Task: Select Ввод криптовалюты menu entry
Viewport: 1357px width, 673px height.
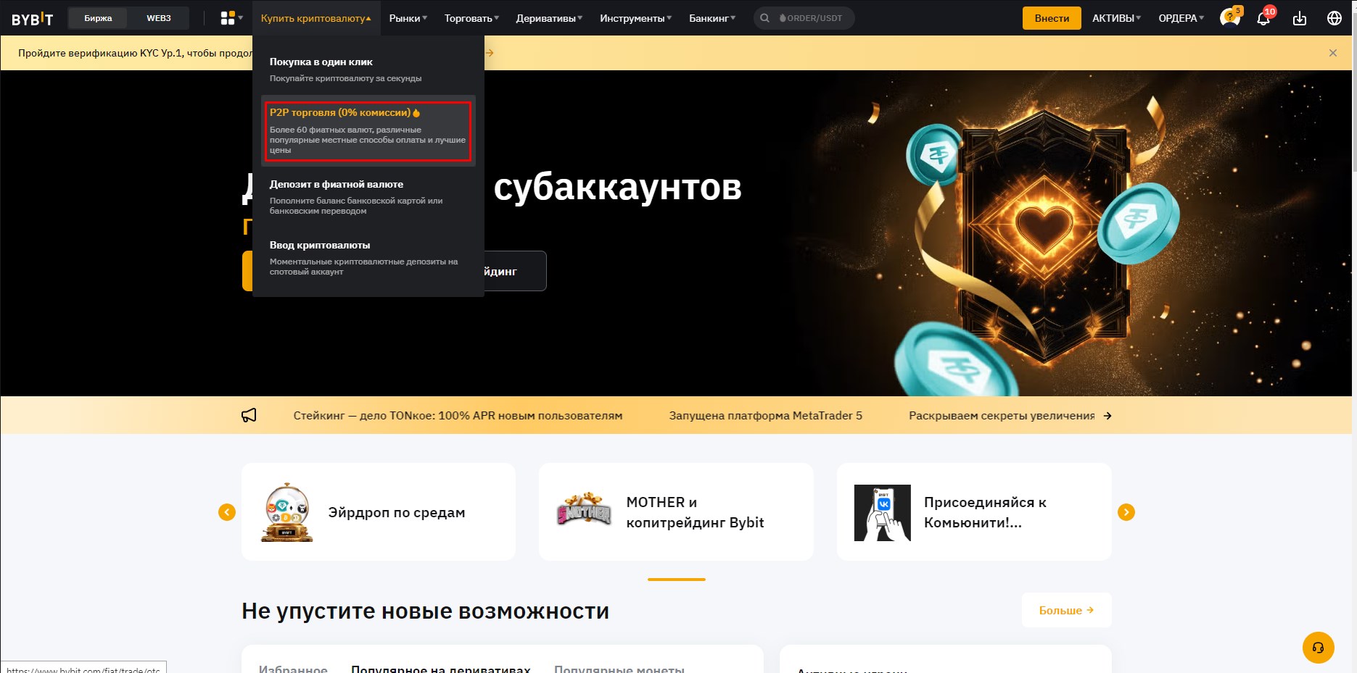Action: 368,258
